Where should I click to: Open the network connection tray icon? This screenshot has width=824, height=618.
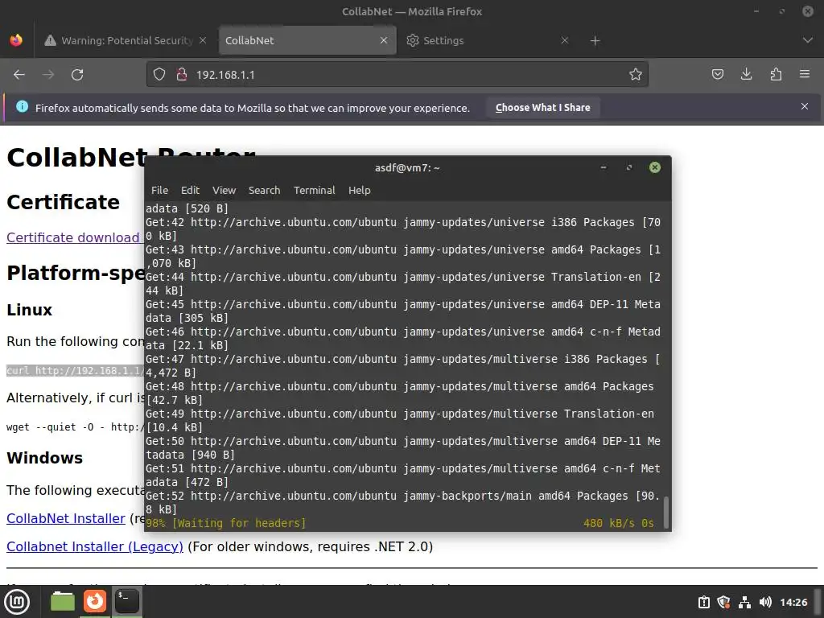(744, 602)
